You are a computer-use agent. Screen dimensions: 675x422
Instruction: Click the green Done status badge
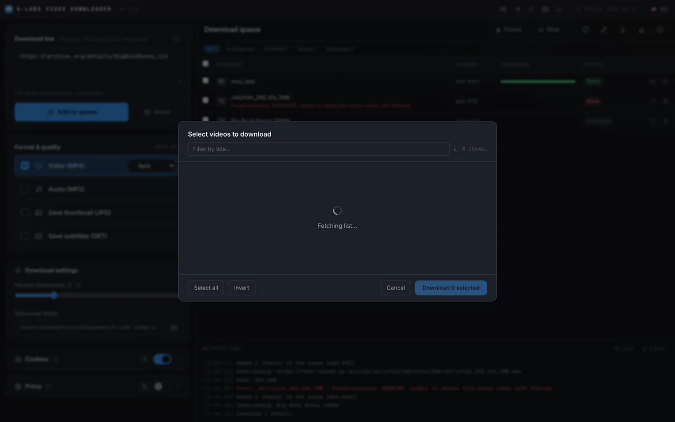593,81
